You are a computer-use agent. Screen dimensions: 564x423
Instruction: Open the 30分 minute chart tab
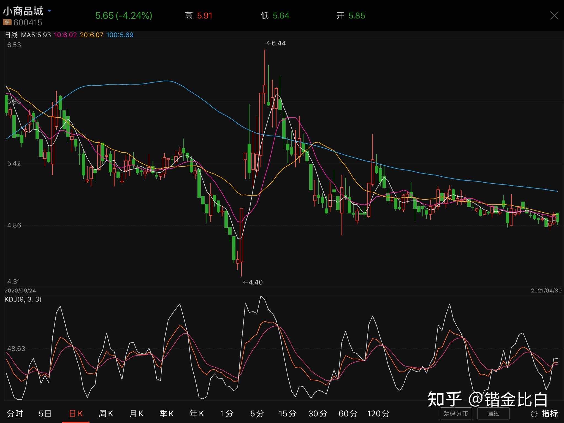click(318, 413)
